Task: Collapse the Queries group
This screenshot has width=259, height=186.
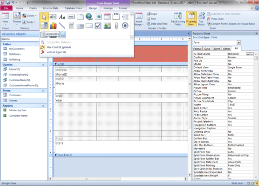Action: tap(43, 65)
